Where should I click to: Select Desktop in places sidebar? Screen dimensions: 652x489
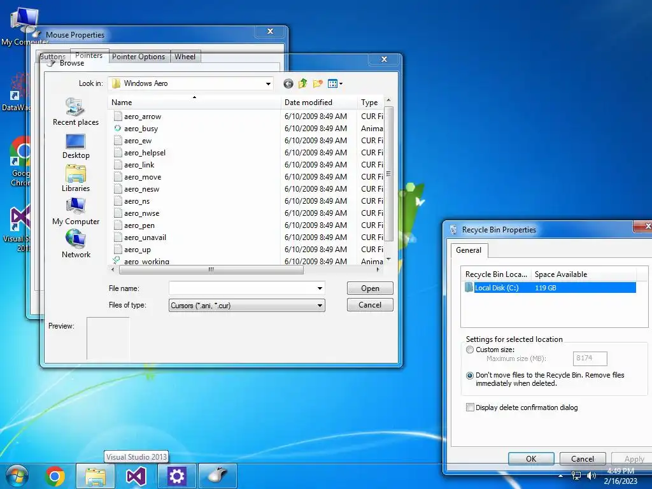[x=76, y=146]
